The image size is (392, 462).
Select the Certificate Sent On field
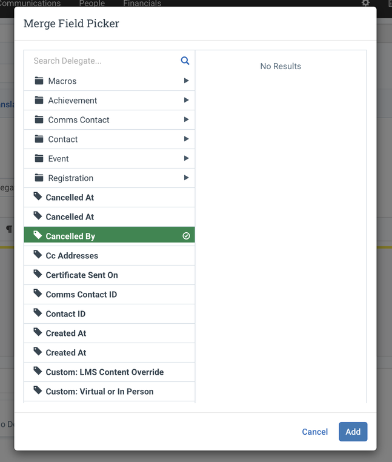point(109,275)
